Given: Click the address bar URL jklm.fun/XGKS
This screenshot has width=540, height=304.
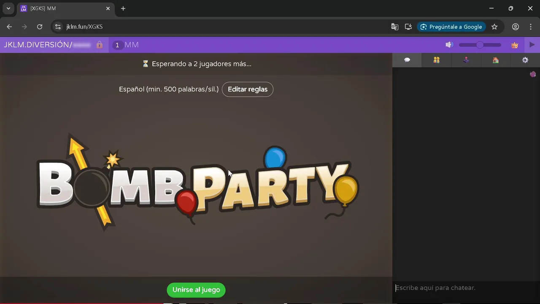Looking at the screenshot, I should click(84, 27).
